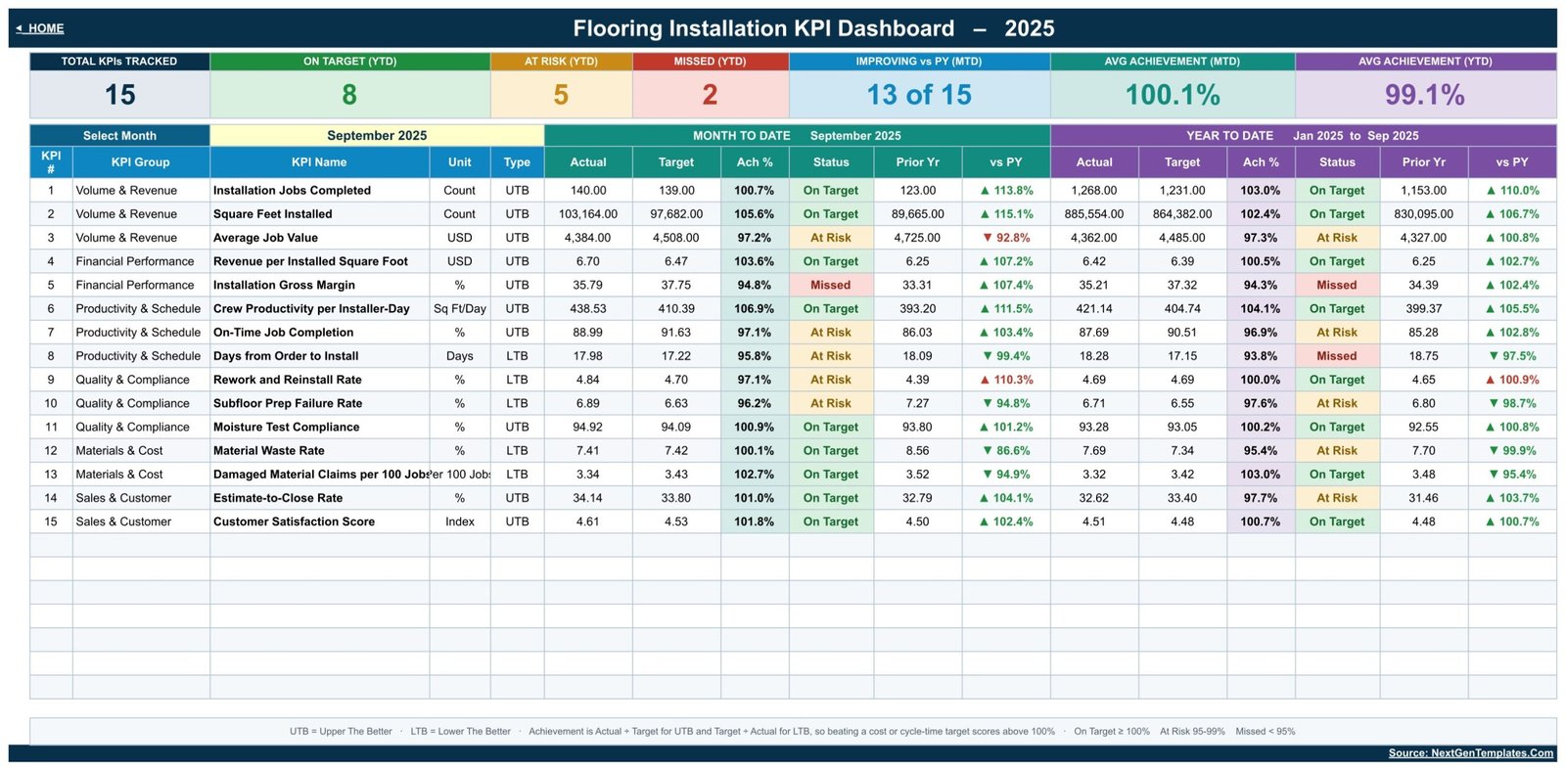The height and width of the screenshot is (771, 1566).
Task: Click the YTD vs PY value 110.0%
Action: click(x=1512, y=191)
